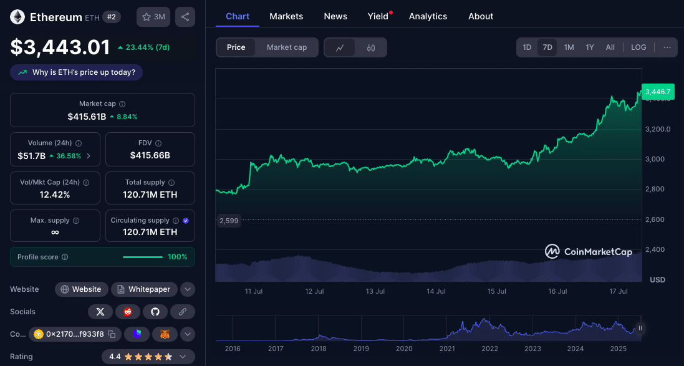This screenshot has width=684, height=366.
Task: Open the FDV info icon
Action: tap(158, 143)
